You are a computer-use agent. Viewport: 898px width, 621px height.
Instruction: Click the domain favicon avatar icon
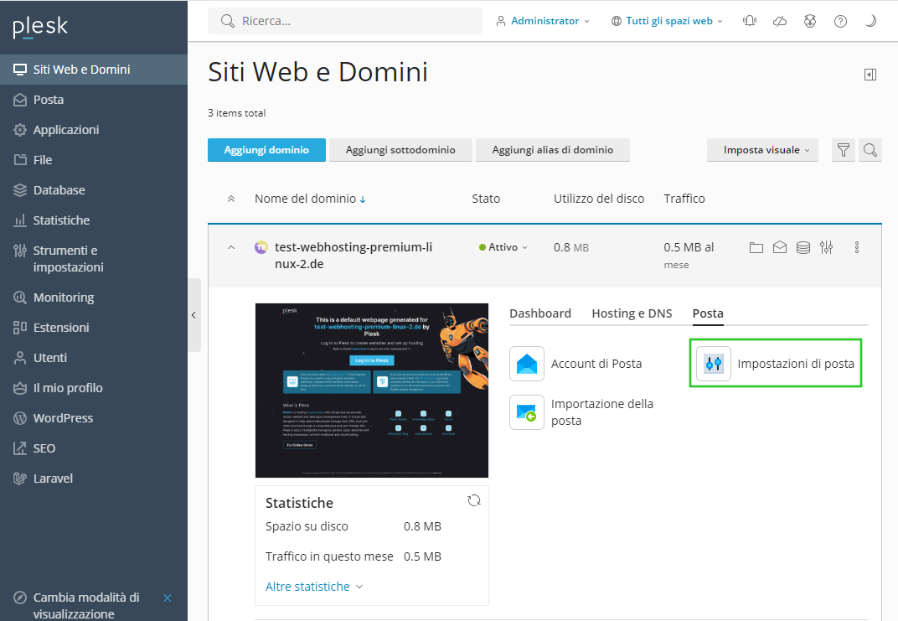point(261,247)
